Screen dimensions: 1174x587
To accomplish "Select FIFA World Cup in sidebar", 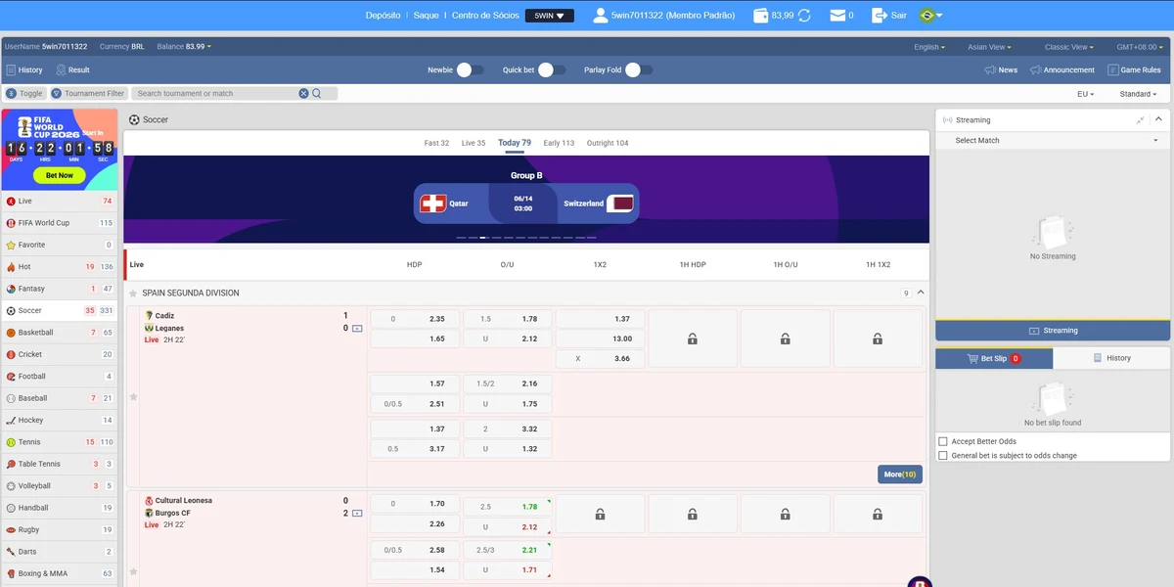I will click(x=59, y=223).
